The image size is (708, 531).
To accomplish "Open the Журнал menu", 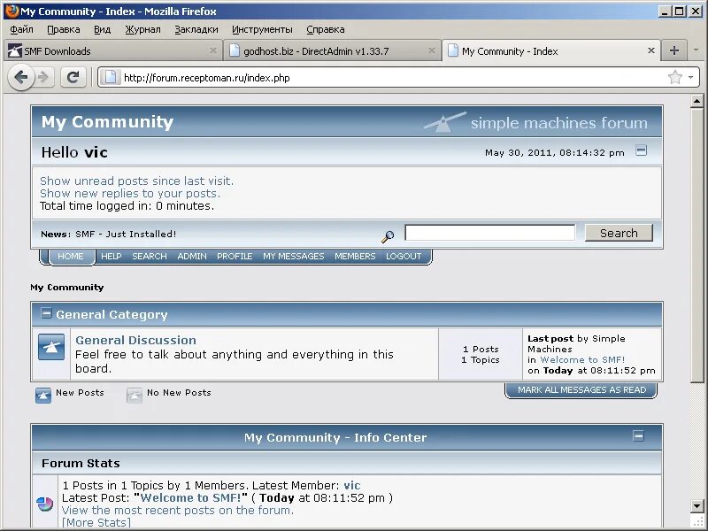I will click(x=142, y=29).
